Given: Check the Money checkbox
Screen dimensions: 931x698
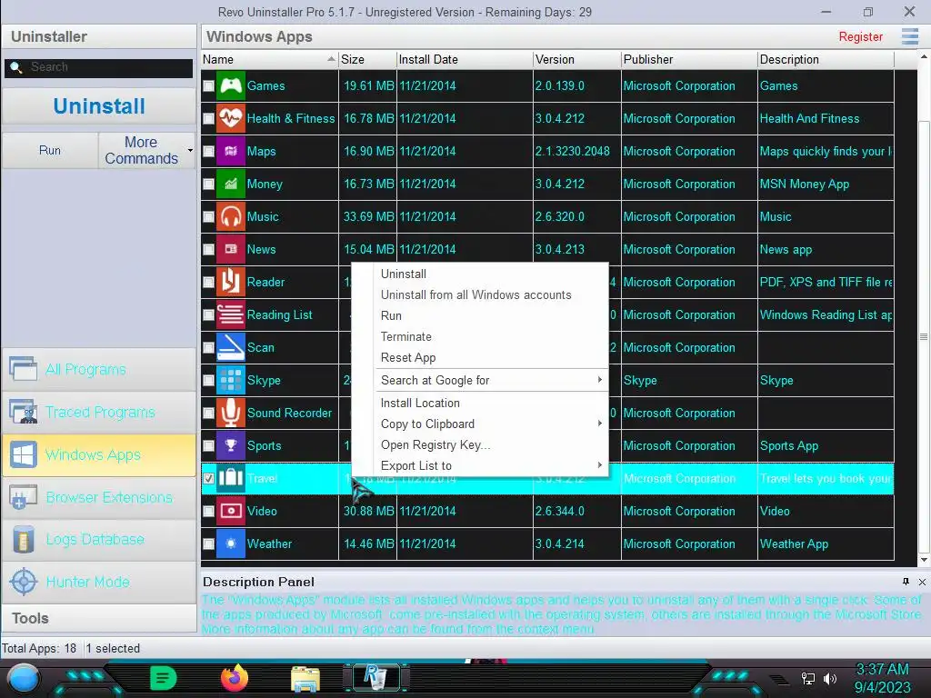Looking at the screenshot, I should click(208, 184).
